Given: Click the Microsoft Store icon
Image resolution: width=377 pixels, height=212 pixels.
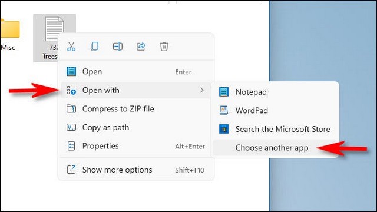Looking at the screenshot, I should click(224, 129).
